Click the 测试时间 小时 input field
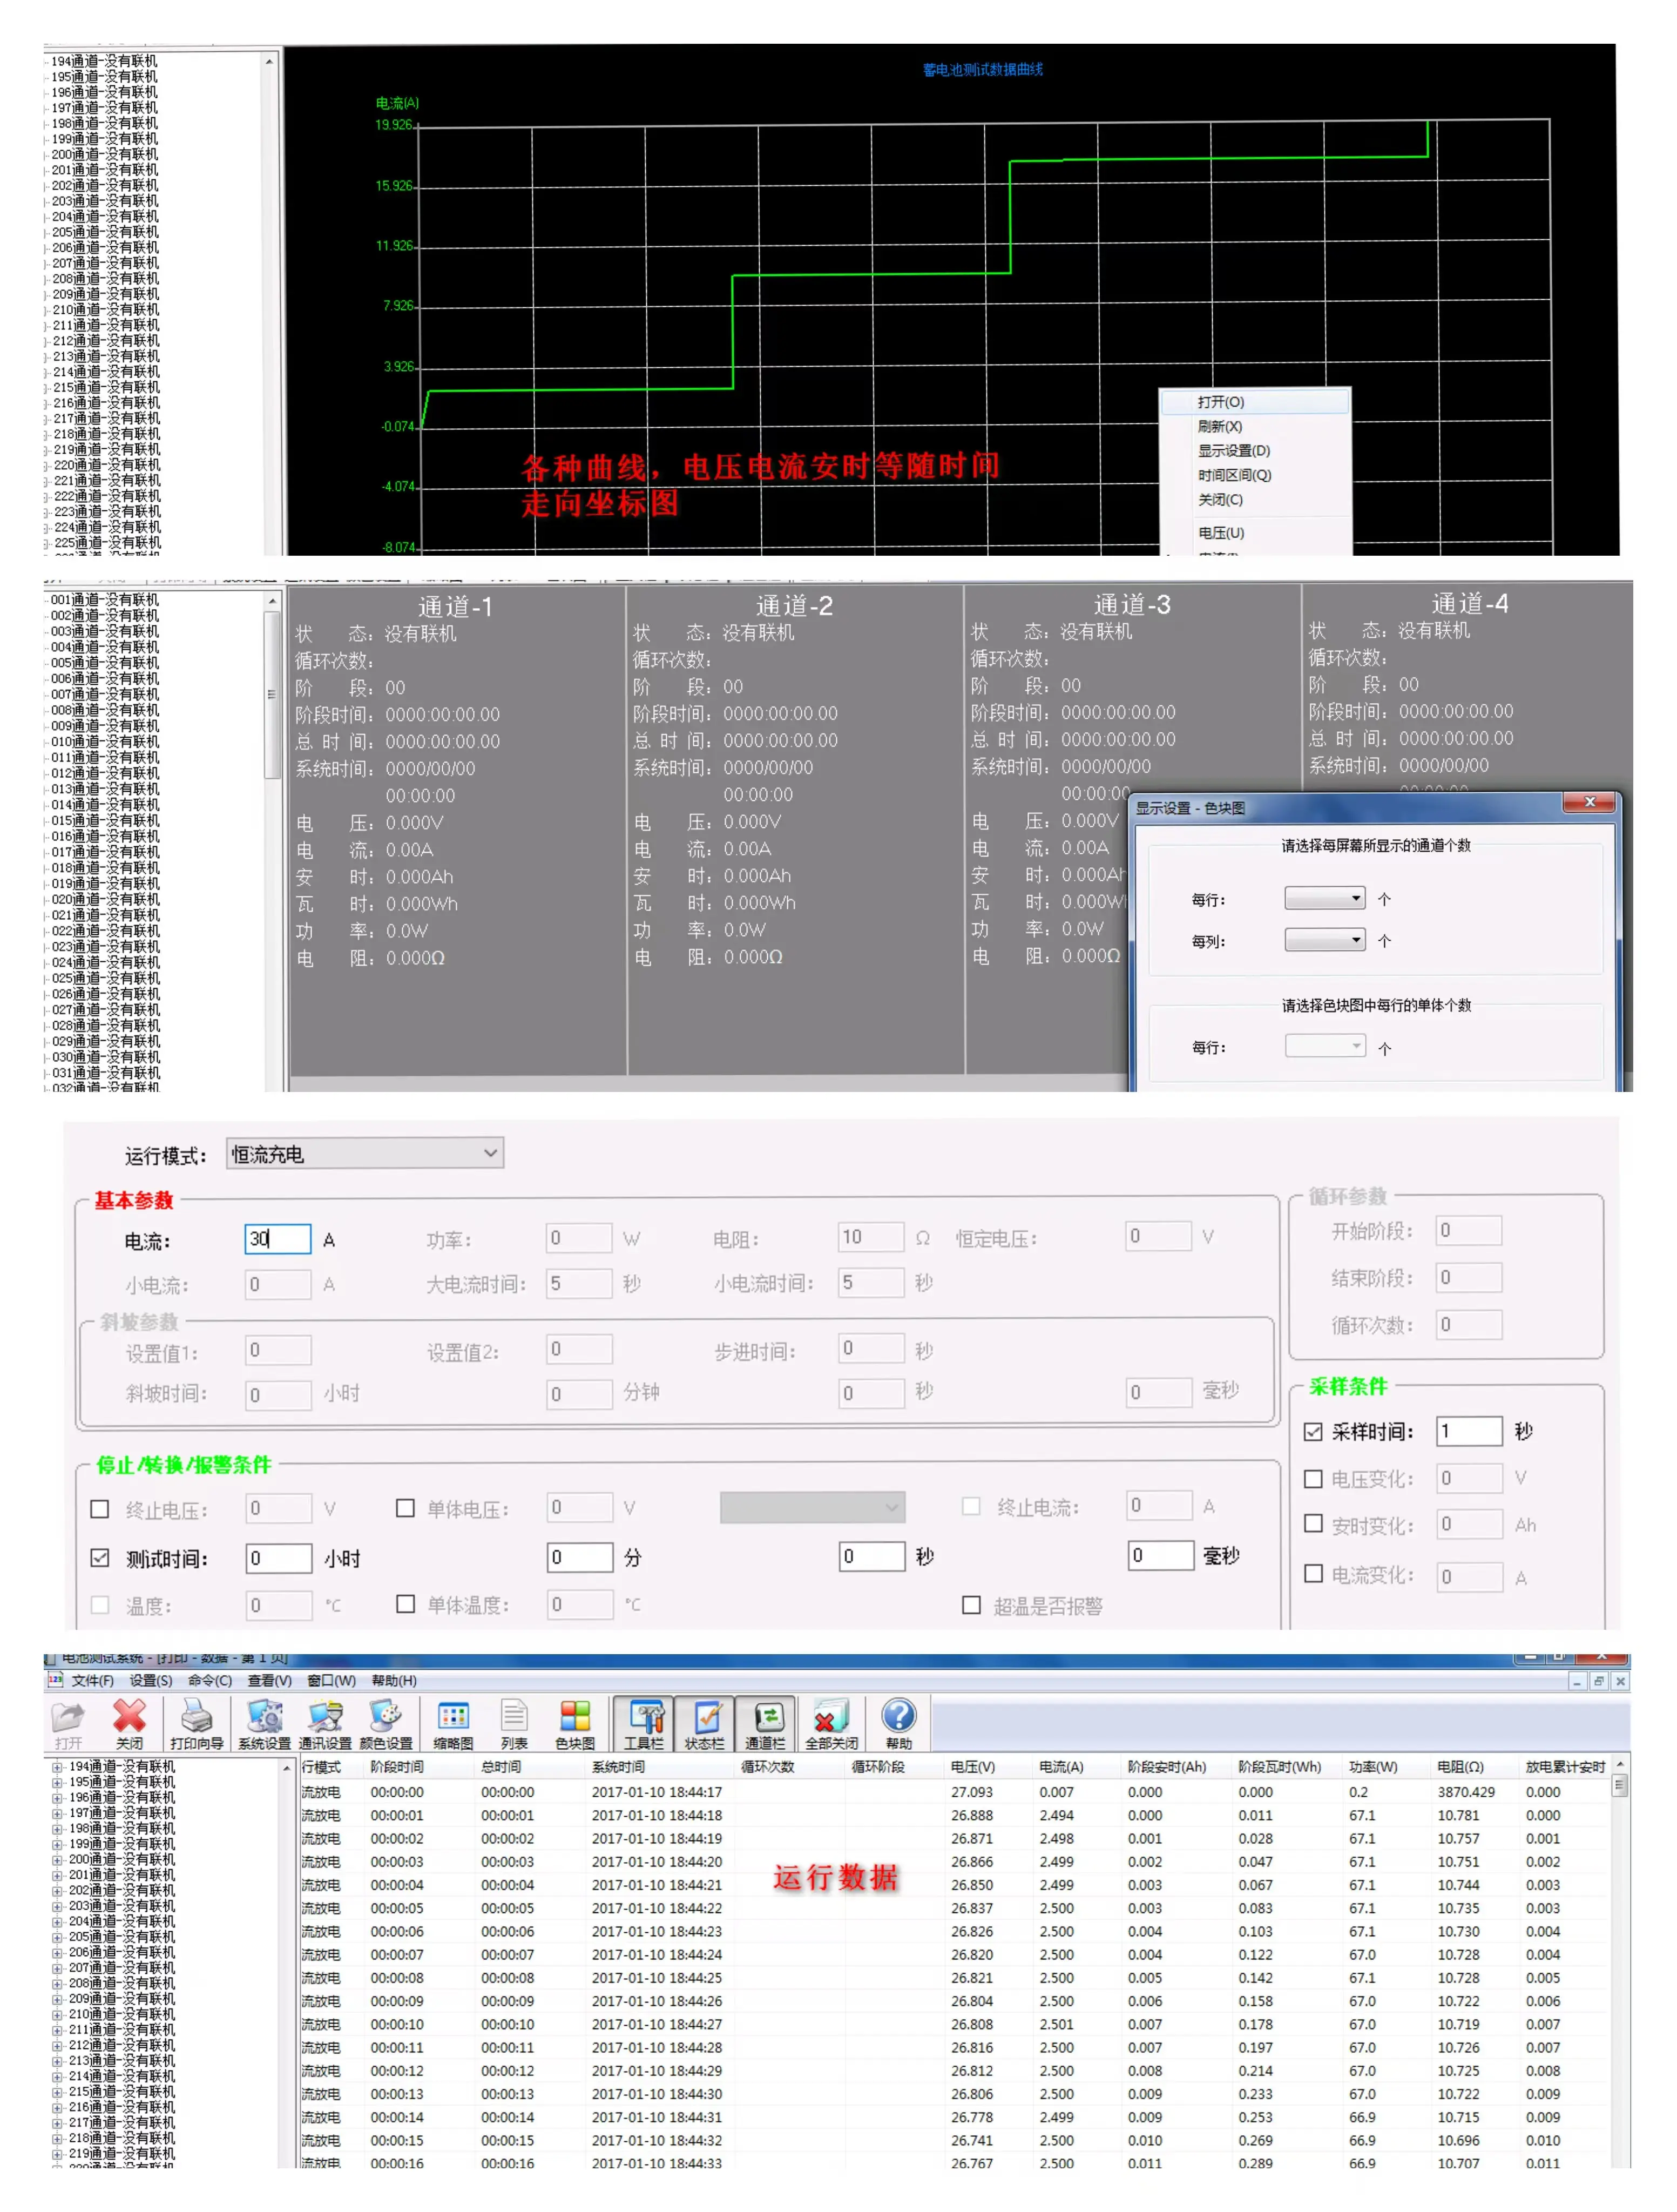The image size is (1677, 2212). click(278, 1557)
